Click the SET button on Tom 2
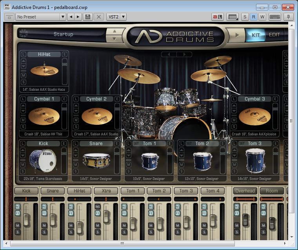Screen dimensions: 298x250 coord(189,144)
